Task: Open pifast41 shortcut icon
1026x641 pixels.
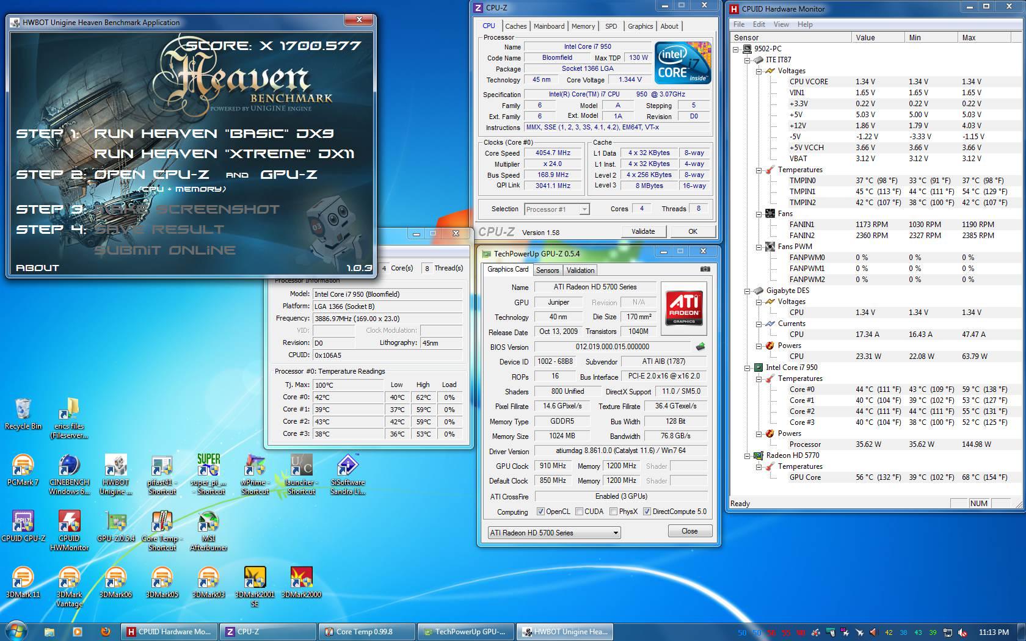Action: point(162,474)
